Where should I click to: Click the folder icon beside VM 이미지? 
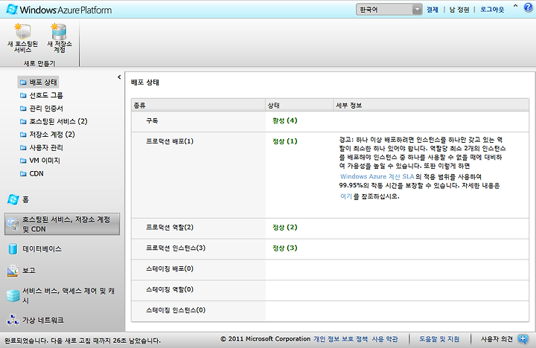23,161
